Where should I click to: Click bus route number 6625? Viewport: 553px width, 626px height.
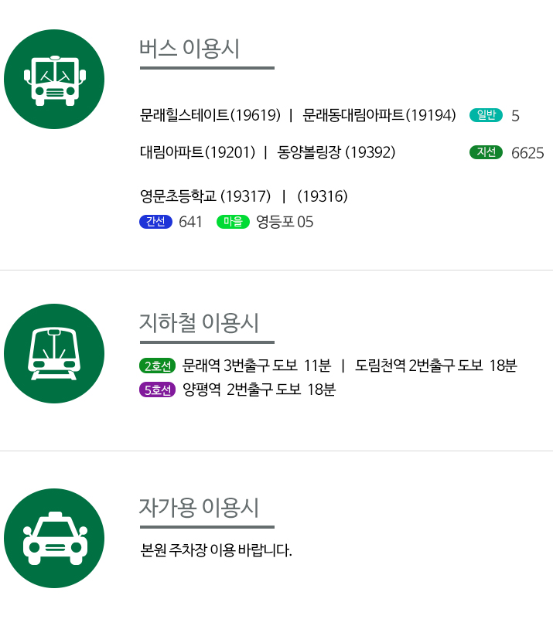pyautogui.click(x=527, y=153)
